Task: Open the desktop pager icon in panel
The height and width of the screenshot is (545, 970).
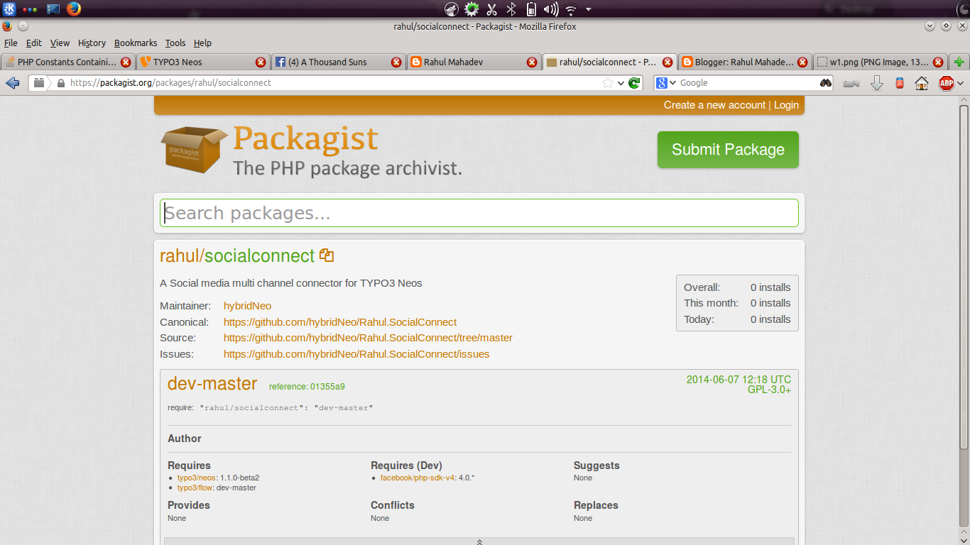Action: (x=53, y=9)
